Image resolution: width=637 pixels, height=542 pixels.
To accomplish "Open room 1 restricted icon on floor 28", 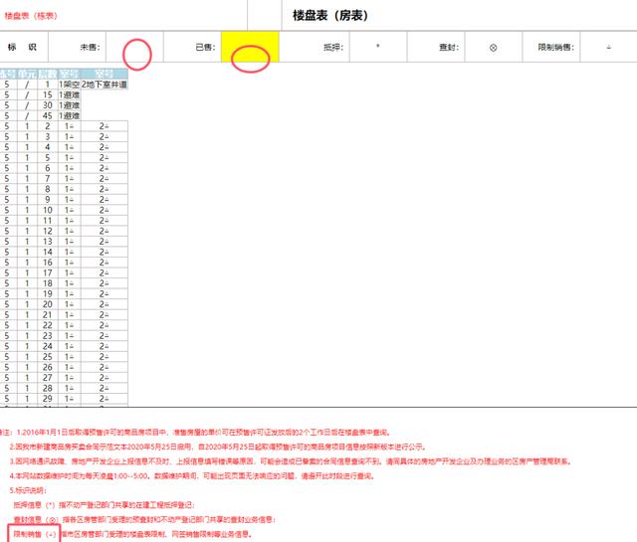I will (72, 389).
